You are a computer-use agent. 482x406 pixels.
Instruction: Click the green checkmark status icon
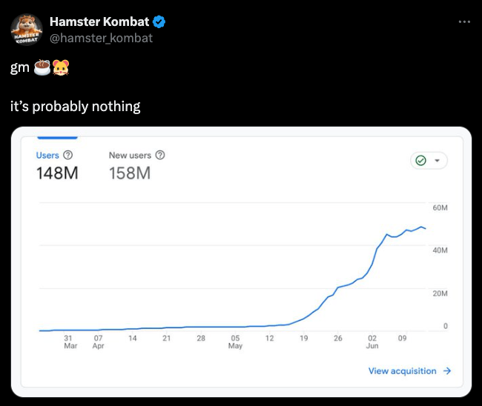click(421, 161)
